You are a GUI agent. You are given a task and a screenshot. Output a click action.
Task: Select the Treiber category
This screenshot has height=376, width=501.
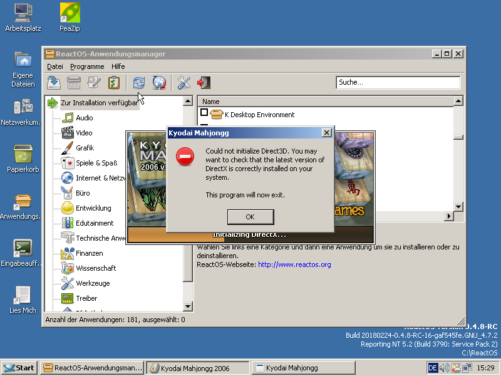80,298
